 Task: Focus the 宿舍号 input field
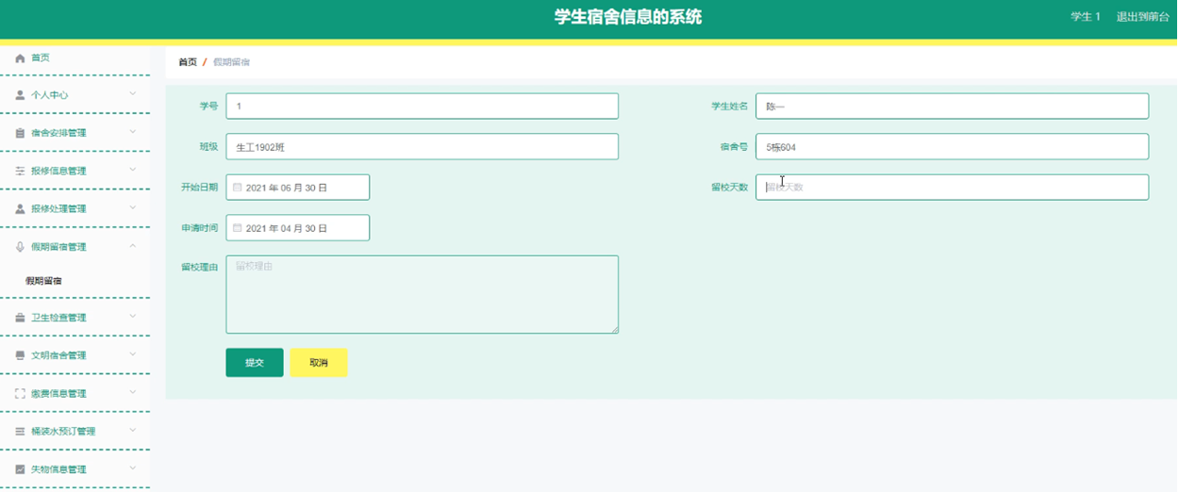click(952, 147)
